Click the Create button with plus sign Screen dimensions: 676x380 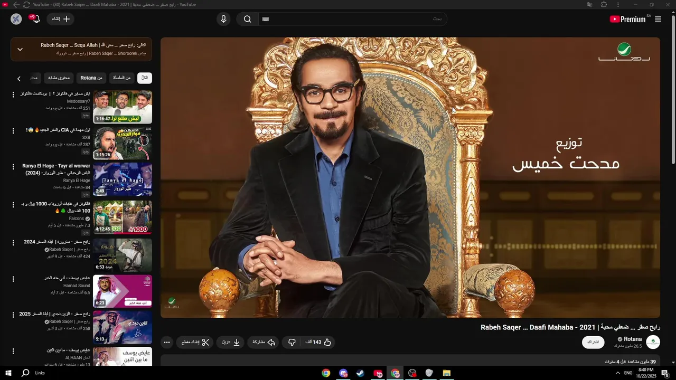click(x=61, y=19)
